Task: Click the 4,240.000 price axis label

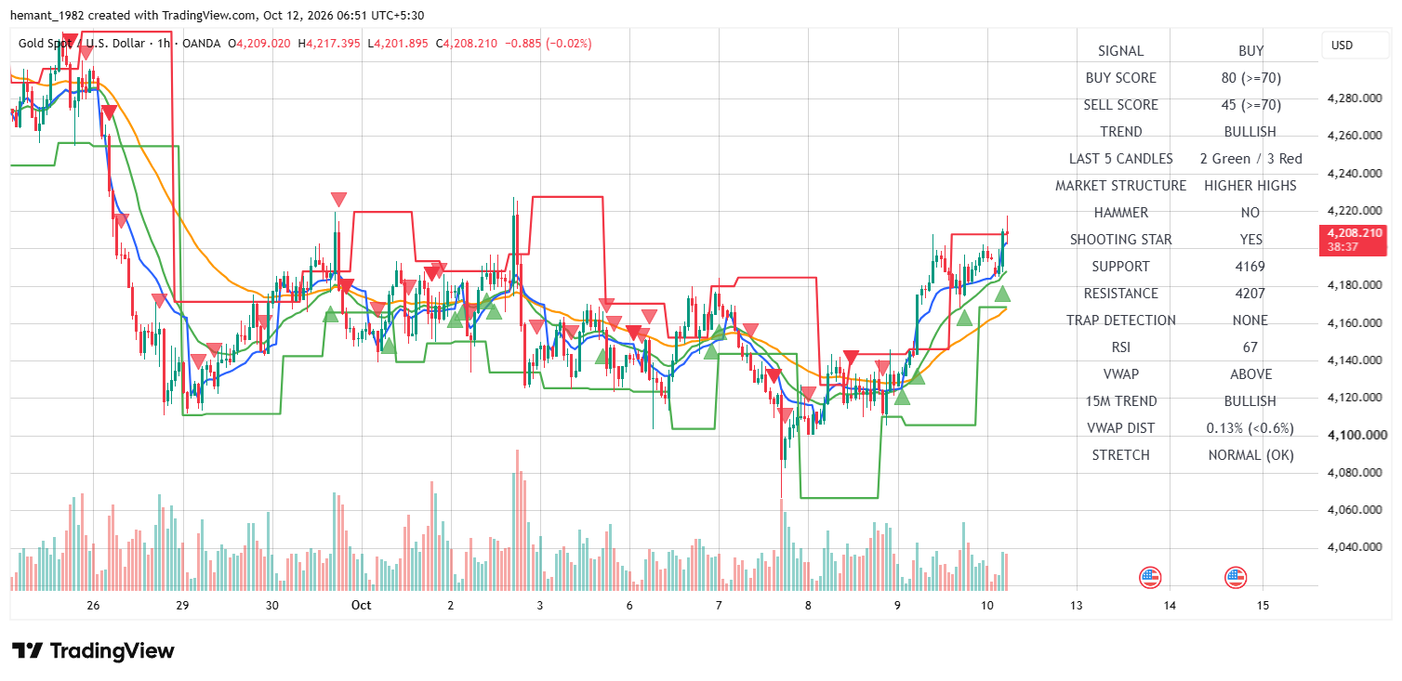Action: 1354,173
